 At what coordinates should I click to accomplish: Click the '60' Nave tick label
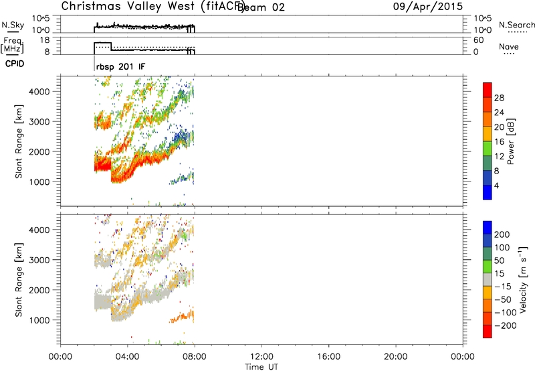[478, 40]
